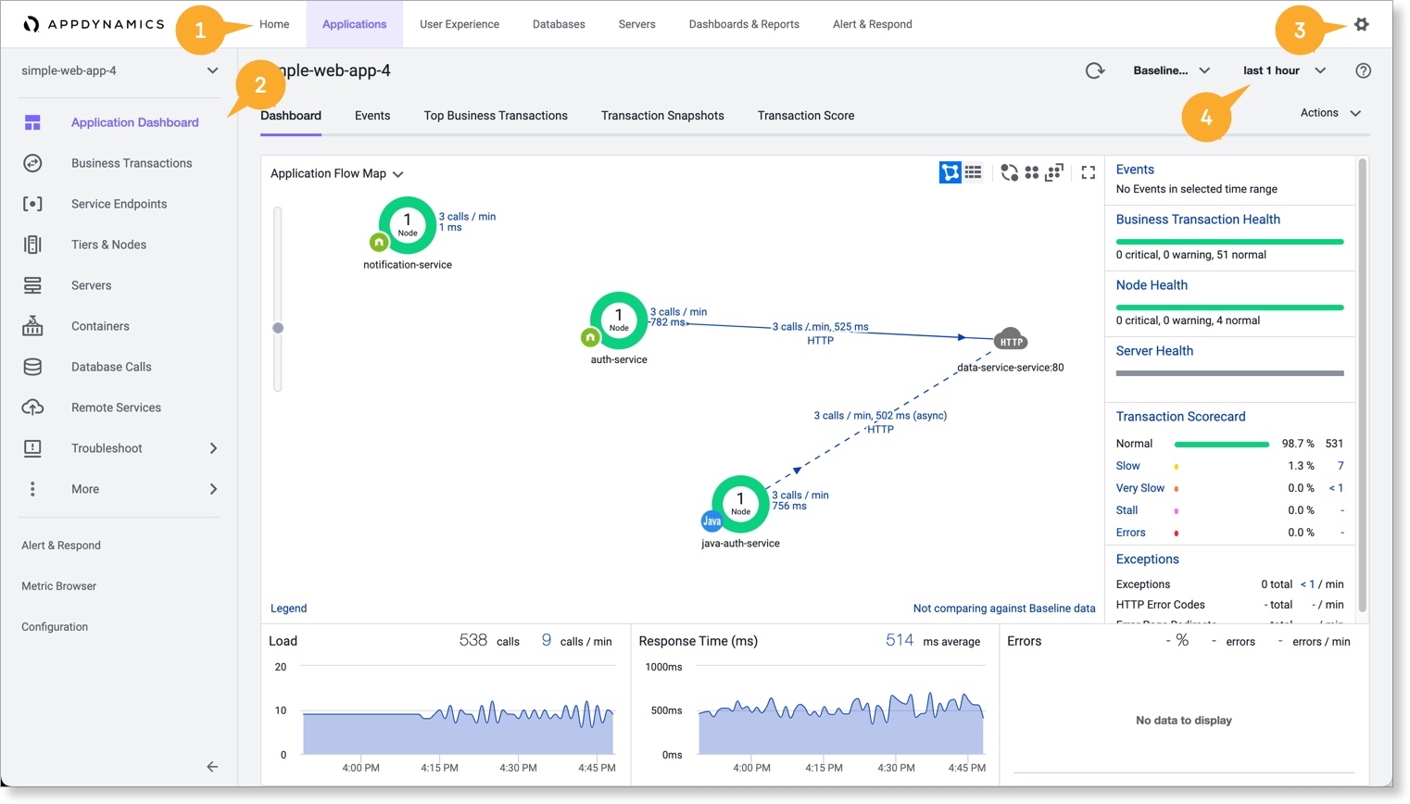
Task: Click the Servers stack icon
Action: point(32,285)
